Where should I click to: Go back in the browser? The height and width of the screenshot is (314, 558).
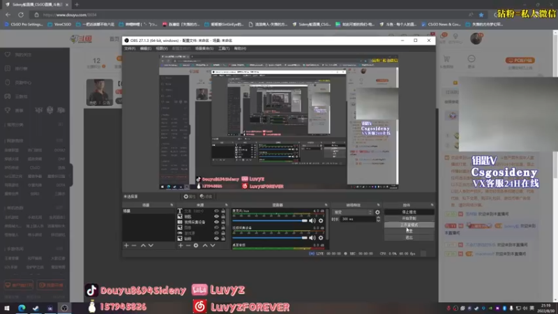pyautogui.click(x=8, y=15)
